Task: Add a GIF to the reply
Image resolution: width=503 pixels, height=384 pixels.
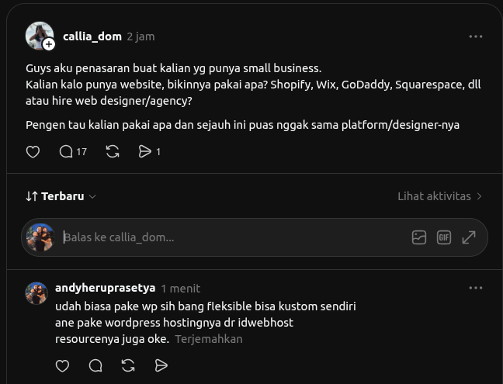Action: point(444,237)
